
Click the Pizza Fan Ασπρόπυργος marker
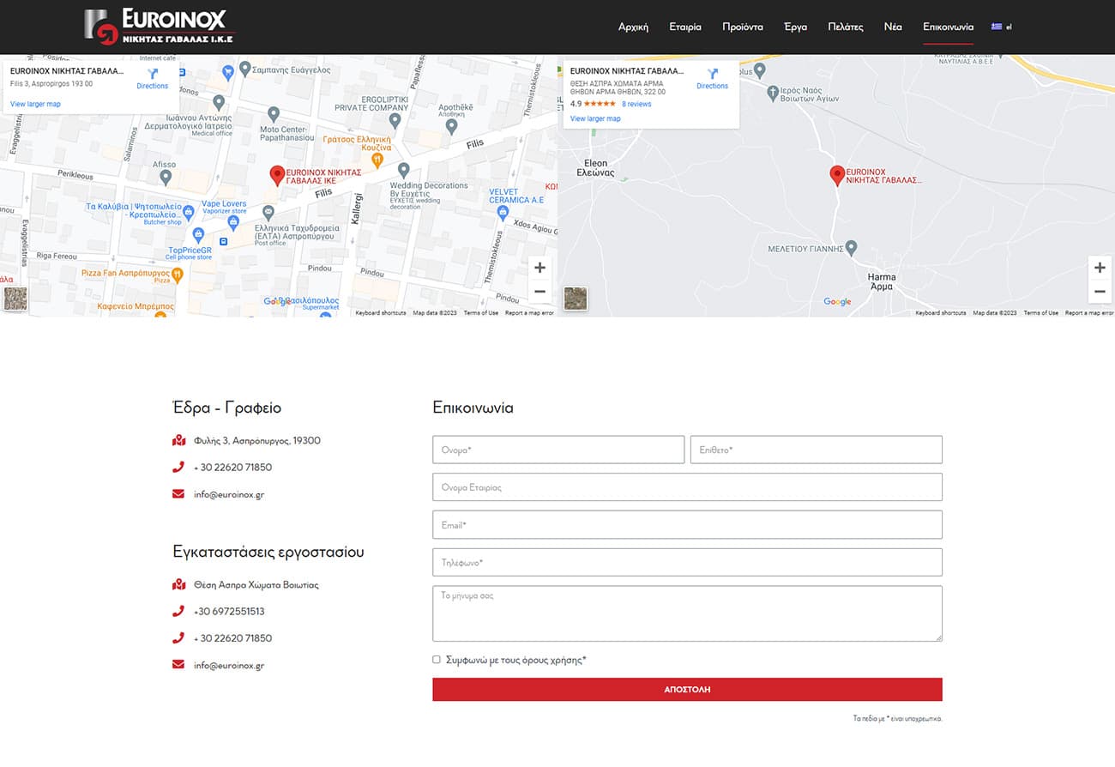(x=178, y=275)
